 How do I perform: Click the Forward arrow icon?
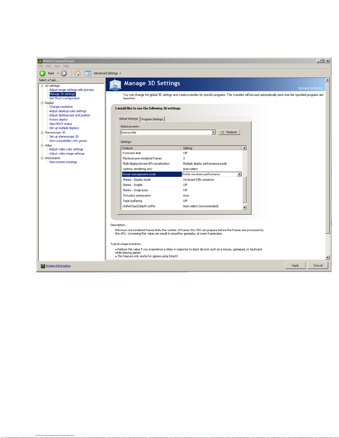(64, 73)
